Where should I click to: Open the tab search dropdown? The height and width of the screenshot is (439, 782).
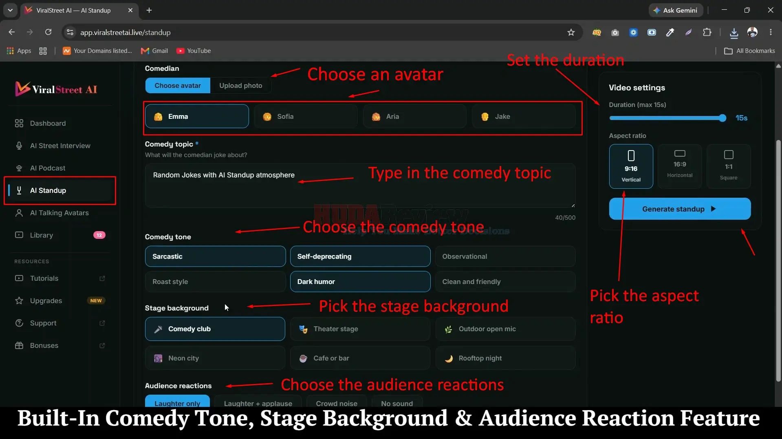coord(10,10)
